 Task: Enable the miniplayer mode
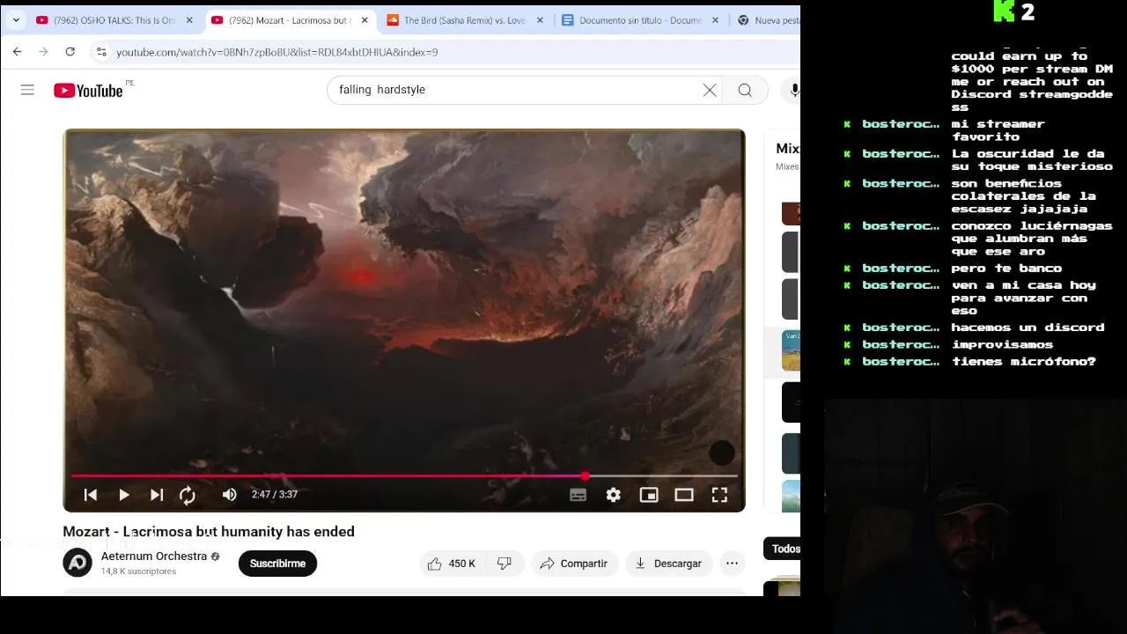[648, 495]
